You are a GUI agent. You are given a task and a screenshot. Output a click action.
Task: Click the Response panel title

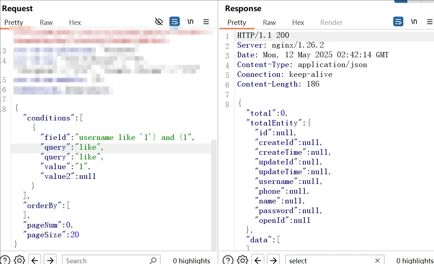pyautogui.click(x=243, y=9)
